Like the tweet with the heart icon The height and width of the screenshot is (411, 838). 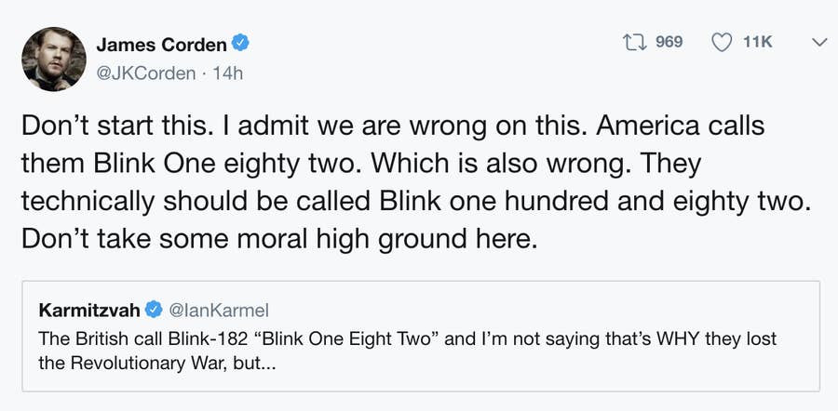723,42
